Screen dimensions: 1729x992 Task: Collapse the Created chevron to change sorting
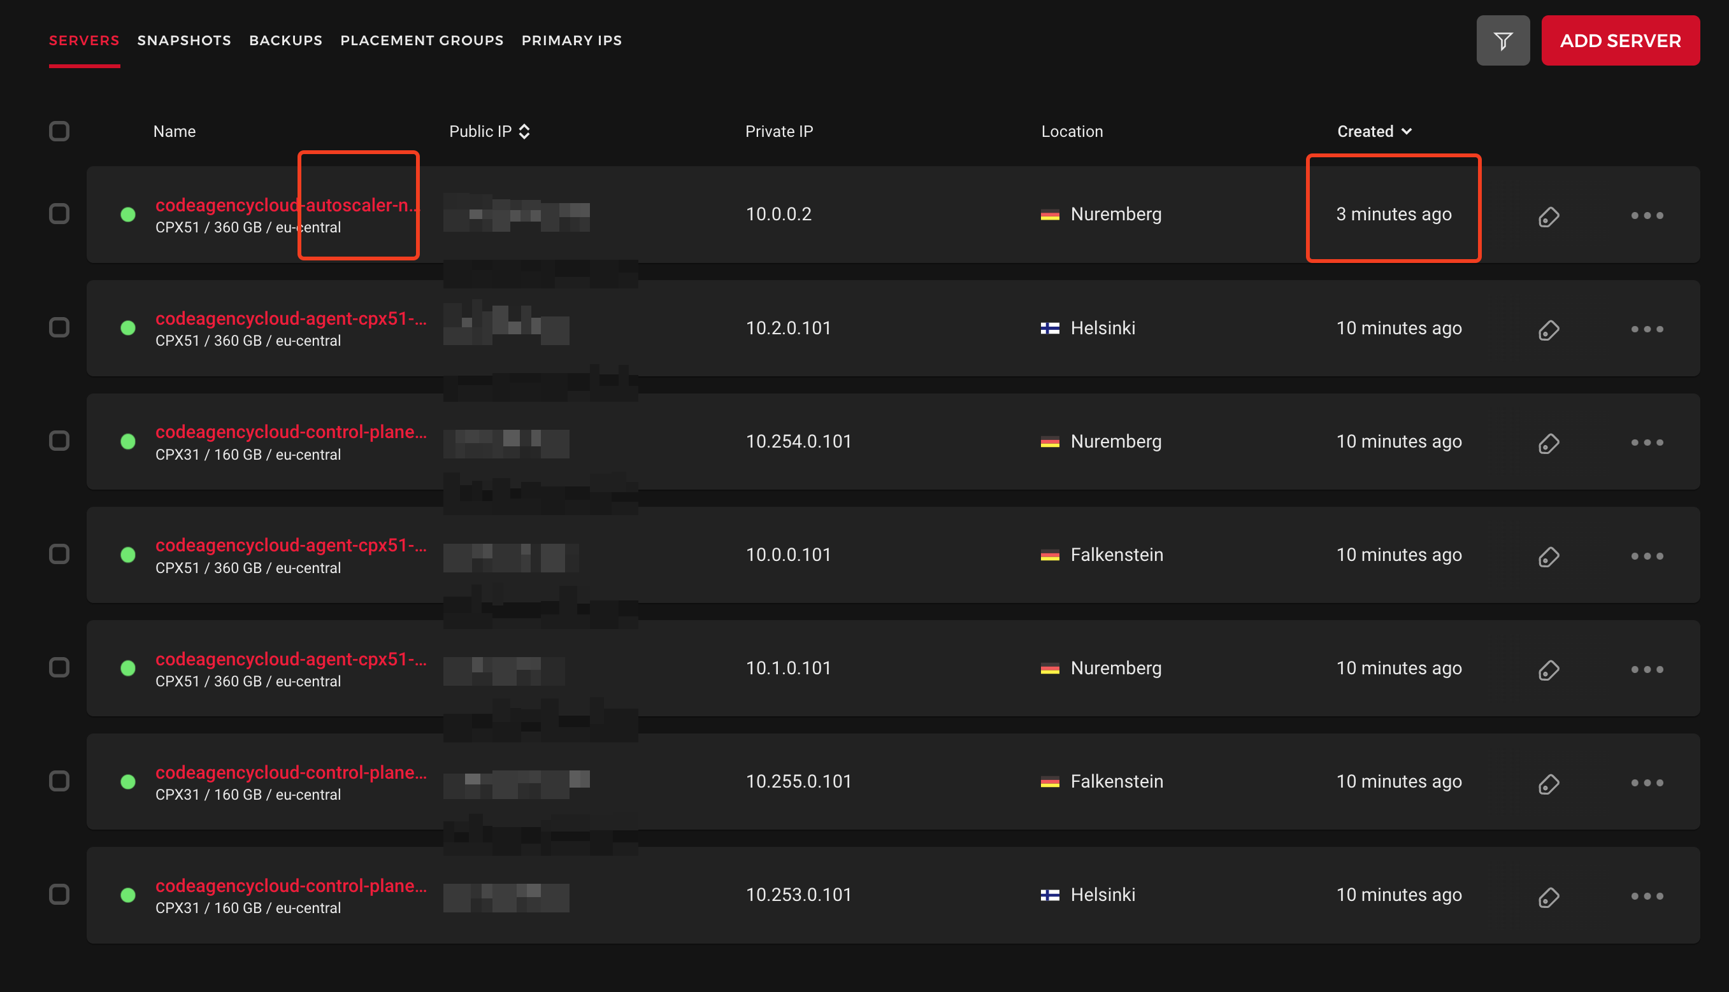(1407, 131)
